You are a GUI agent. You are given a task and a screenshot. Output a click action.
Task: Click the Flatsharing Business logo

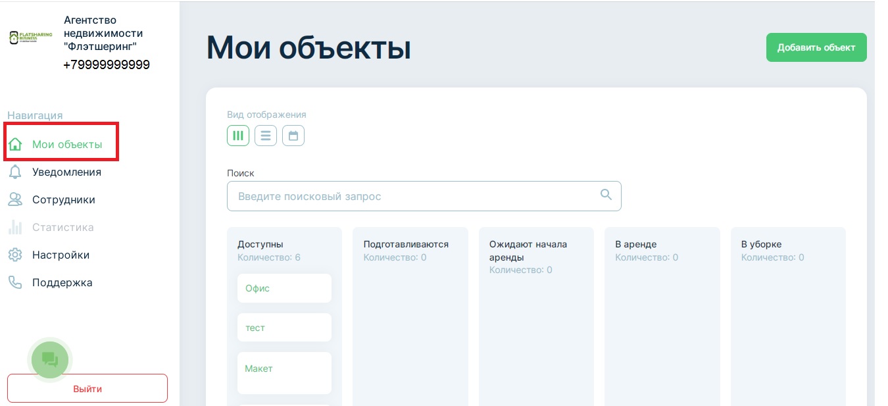(x=31, y=38)
